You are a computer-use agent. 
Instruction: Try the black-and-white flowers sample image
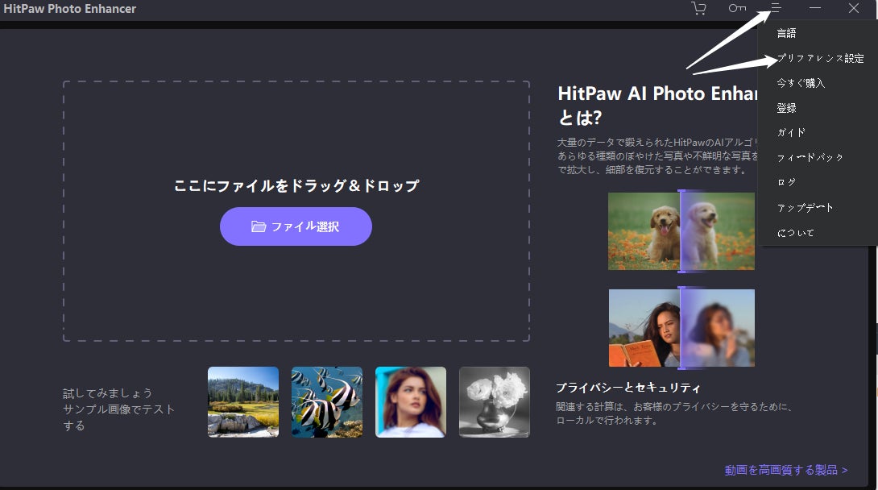point(495,402)
